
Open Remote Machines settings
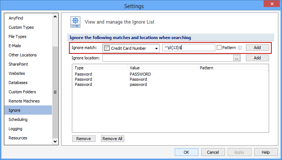24,101
